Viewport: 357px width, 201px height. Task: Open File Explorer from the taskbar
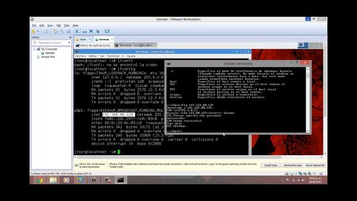tap(53, 180)
